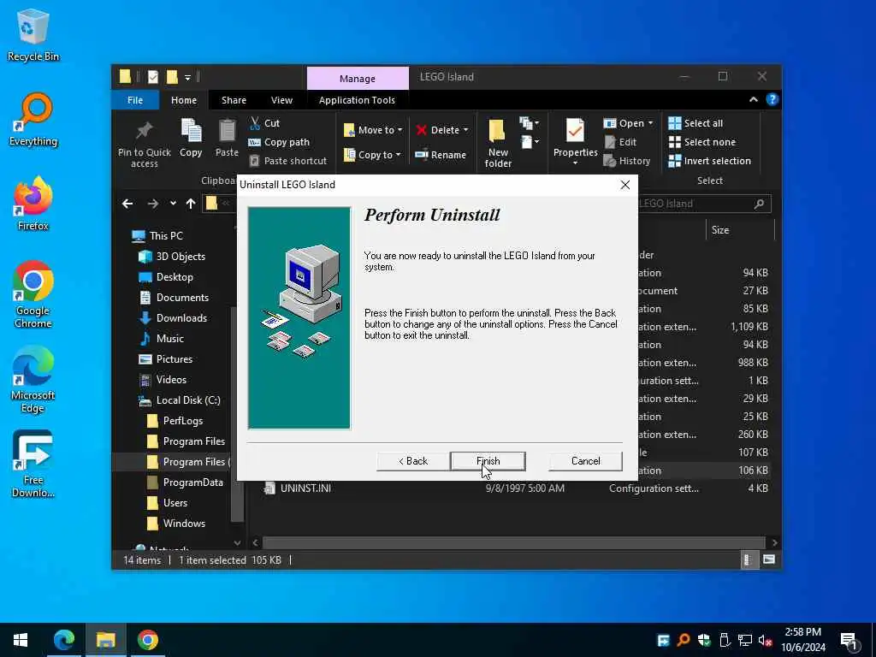Open the Copy to dropdown
This screenshot has height=657, width=876.
[x=371, y=155]
